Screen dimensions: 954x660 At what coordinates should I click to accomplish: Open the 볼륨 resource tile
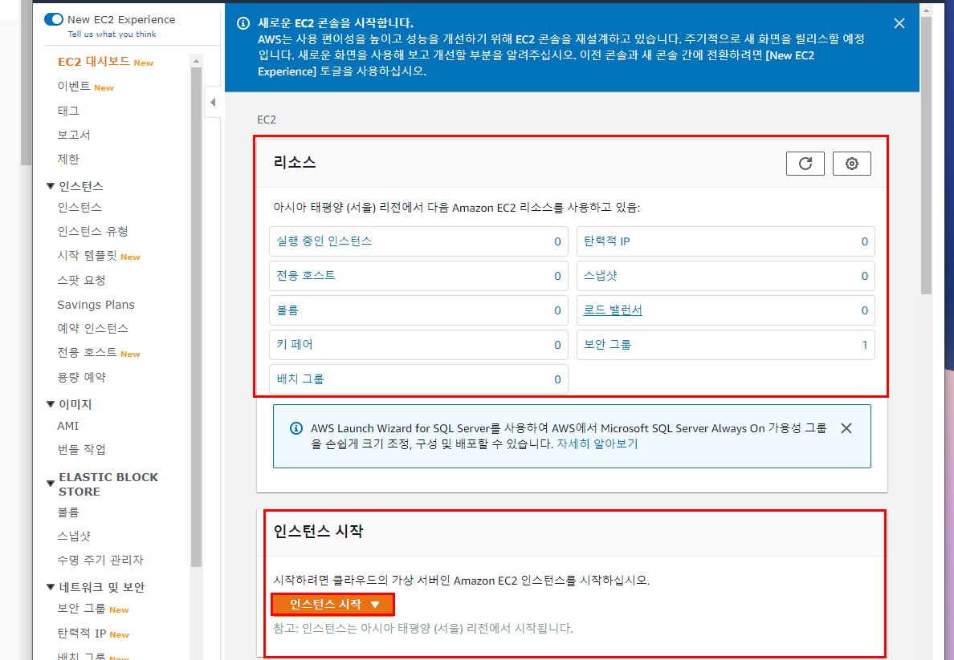click(x=418, y=310)
